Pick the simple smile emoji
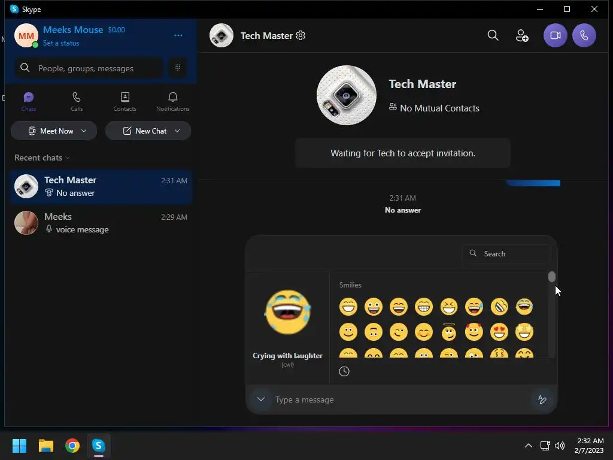613x460 pixels. (x=348, y=332)
